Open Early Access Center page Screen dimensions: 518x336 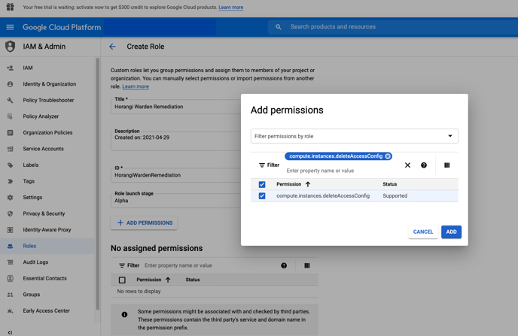point(46,310)
